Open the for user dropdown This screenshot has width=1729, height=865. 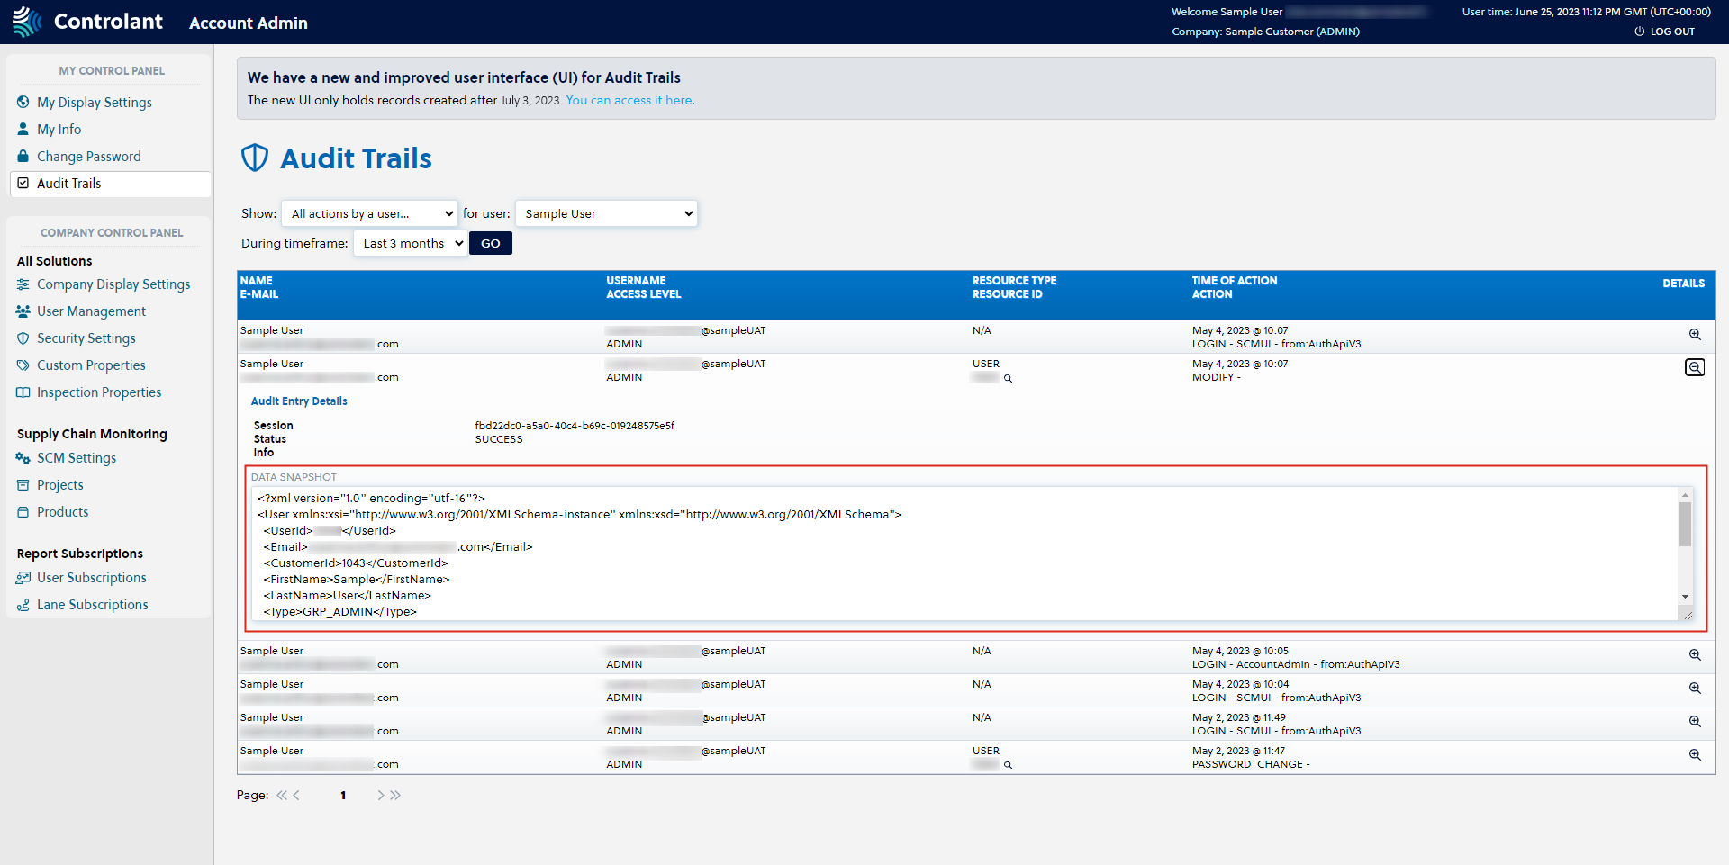(606, 213)
